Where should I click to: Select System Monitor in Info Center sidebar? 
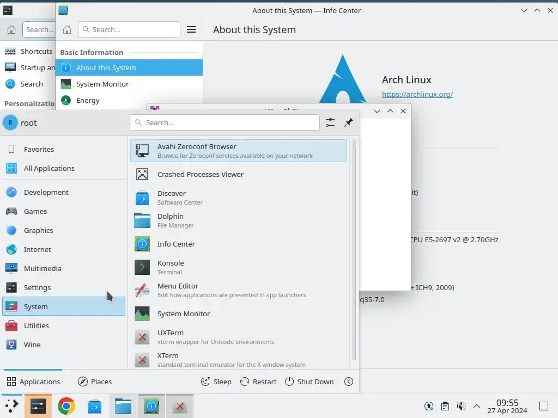129,84
